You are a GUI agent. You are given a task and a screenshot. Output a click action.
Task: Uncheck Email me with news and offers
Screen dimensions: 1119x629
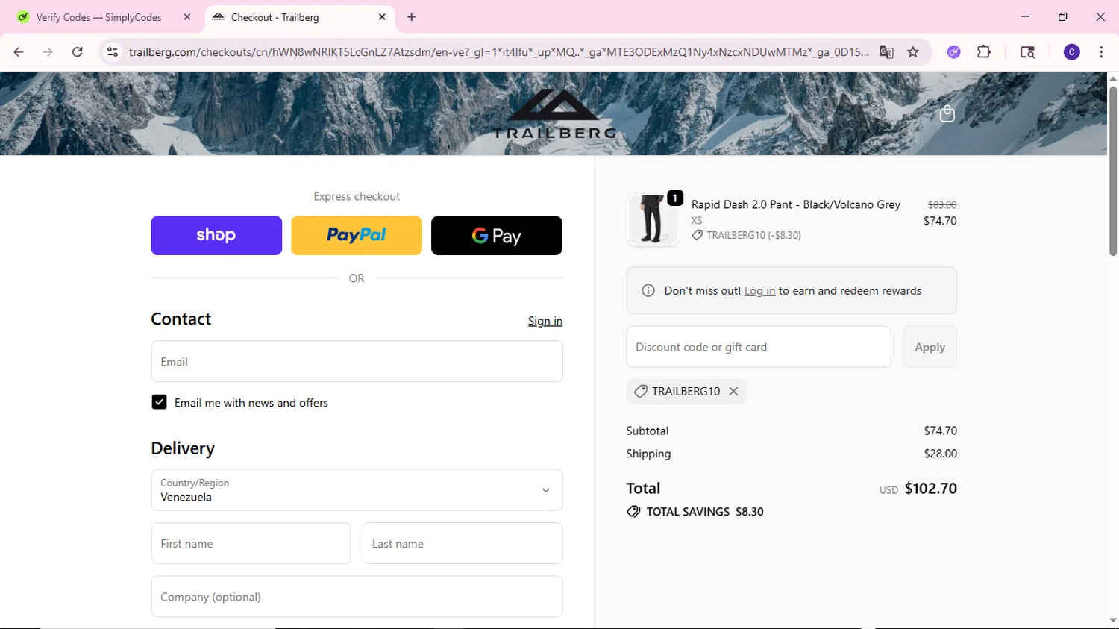point(160,402)
